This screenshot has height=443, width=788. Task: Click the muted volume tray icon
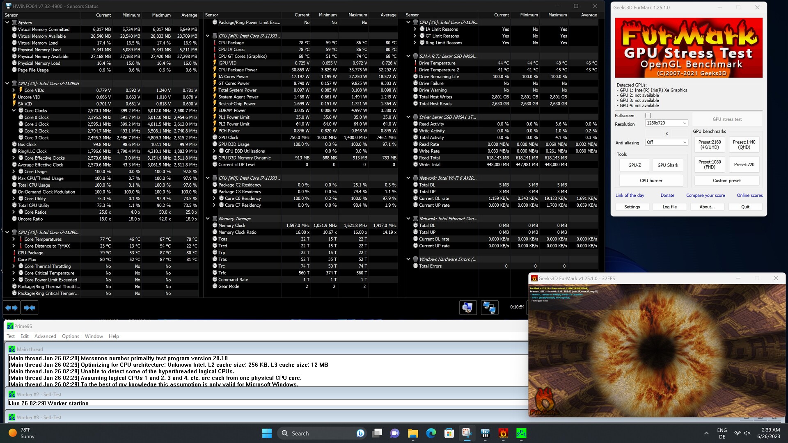747,433
